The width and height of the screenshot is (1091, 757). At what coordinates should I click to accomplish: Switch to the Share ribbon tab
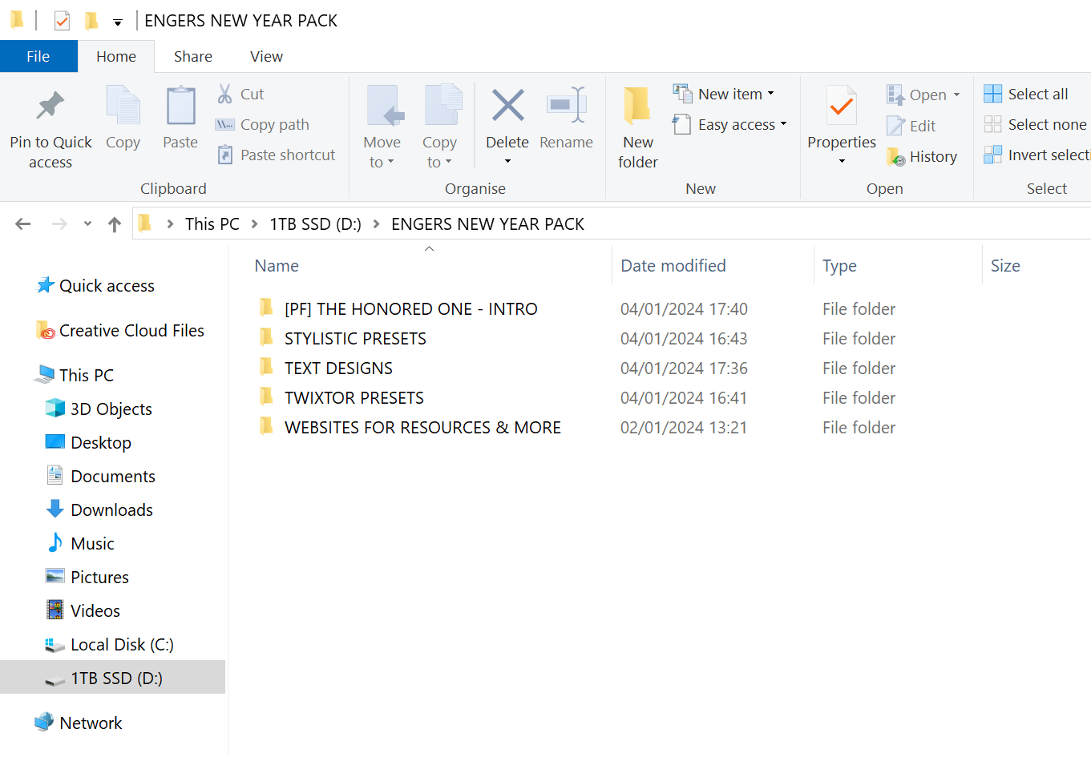[193, 56]
